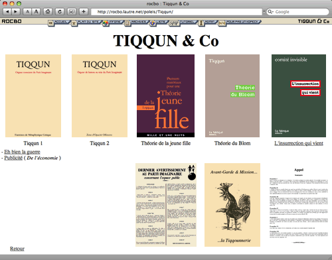Open the Liens navigation tab
Image resolution: width=332 pixels, height=260 pixels.
(x=161, y=22)
